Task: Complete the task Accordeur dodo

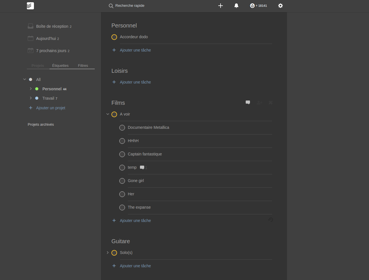Action: pyautogui.click(x=114, y=37)
